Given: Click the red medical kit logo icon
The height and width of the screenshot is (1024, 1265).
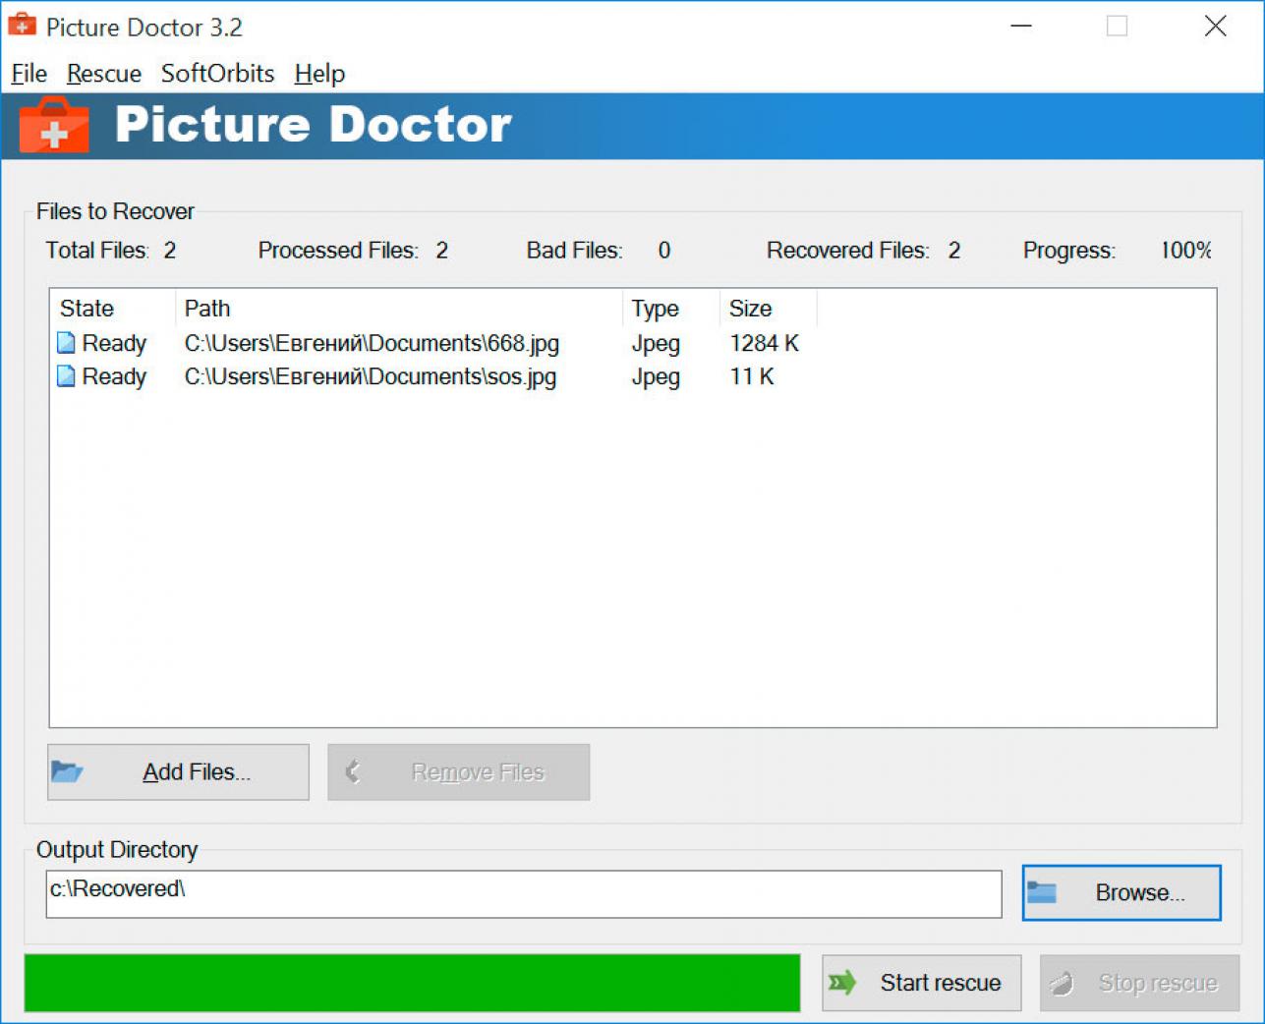Looking at the screenshot, I should [x=53, y=126].
